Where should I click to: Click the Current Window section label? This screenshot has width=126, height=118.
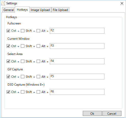(x=19, y=39)
